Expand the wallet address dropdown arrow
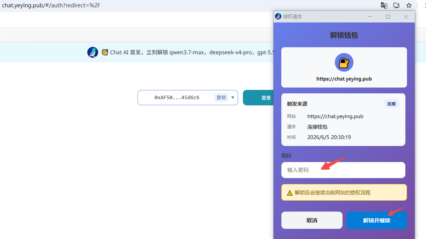426x239 pixels. click(x=233, y=97)
